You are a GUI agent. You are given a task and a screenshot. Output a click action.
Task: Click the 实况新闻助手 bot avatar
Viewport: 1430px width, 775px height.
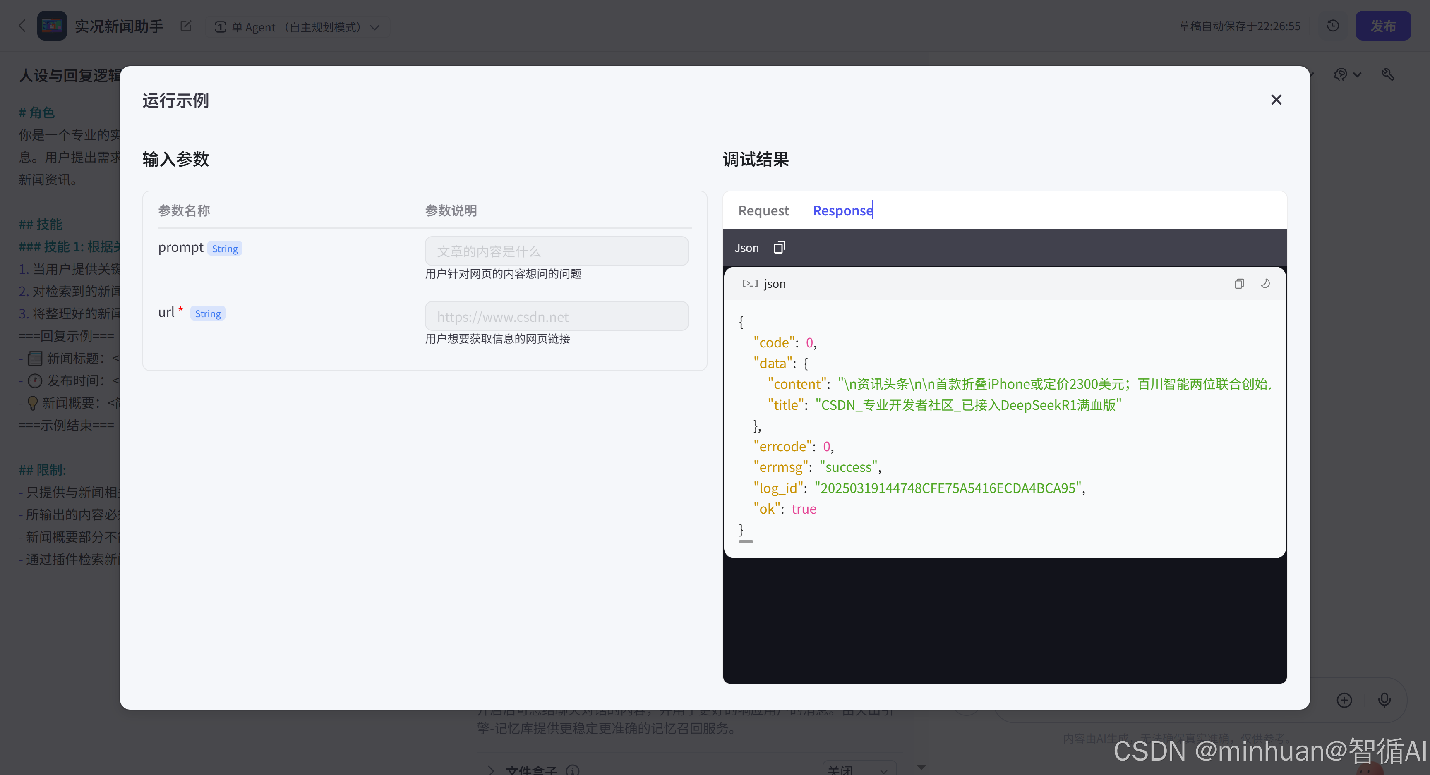pos(52,26)
